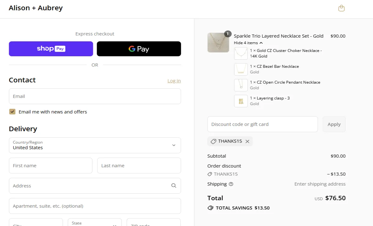This screenshot has height=226, width=373.
Task: Toggle the news and offers checkbox off
Action: (x=12, y=111)
